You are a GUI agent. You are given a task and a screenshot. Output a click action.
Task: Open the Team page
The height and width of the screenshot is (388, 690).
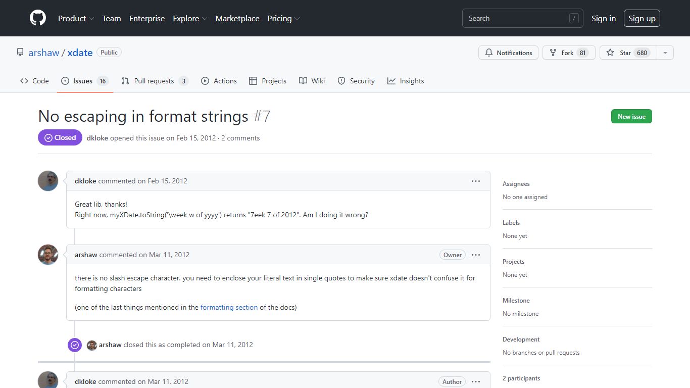coord(112,18)
